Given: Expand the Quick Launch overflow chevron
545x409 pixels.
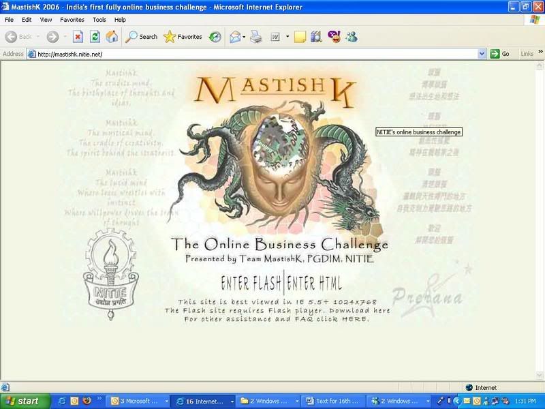Looking at the screenshot, I should click(x=99, y=398).
